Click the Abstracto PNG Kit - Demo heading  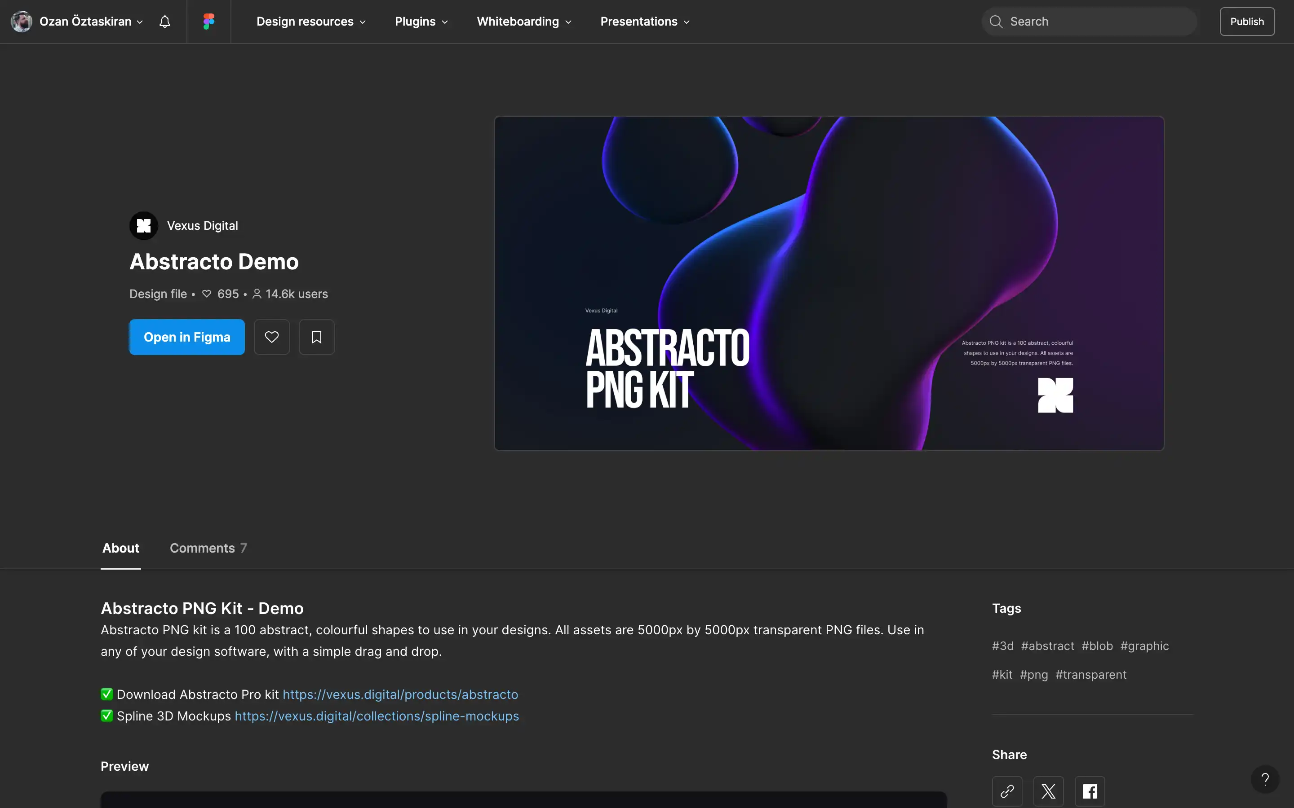pos(202,608)
